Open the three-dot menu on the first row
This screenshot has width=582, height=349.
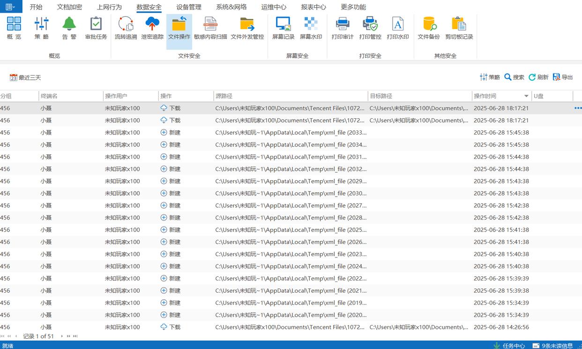pyautogui.click(x=577, y=108)
